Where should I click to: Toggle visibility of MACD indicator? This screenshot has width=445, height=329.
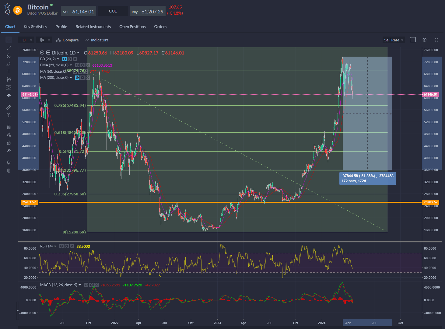tap(86, 285)
